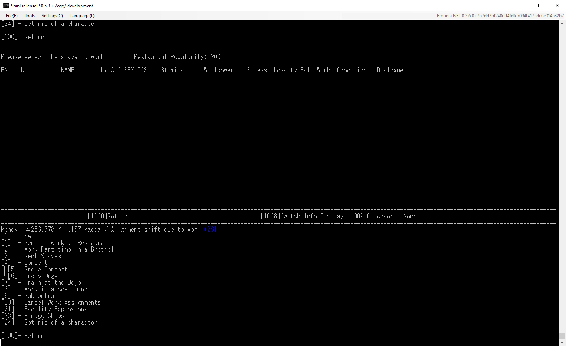
Task: Pick [5] Group Concert
Action: click(x=38, y=269)
